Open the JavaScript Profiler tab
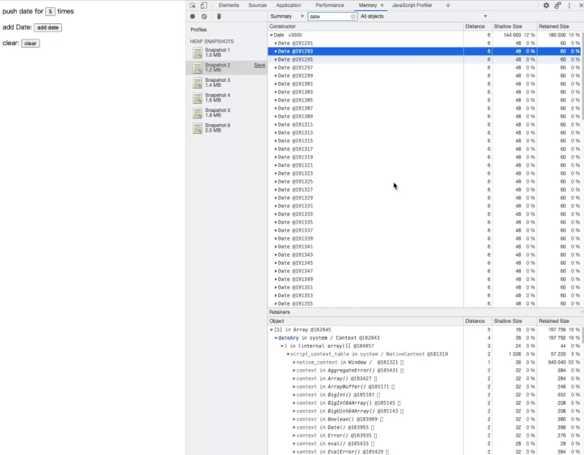 pos(412,5)
